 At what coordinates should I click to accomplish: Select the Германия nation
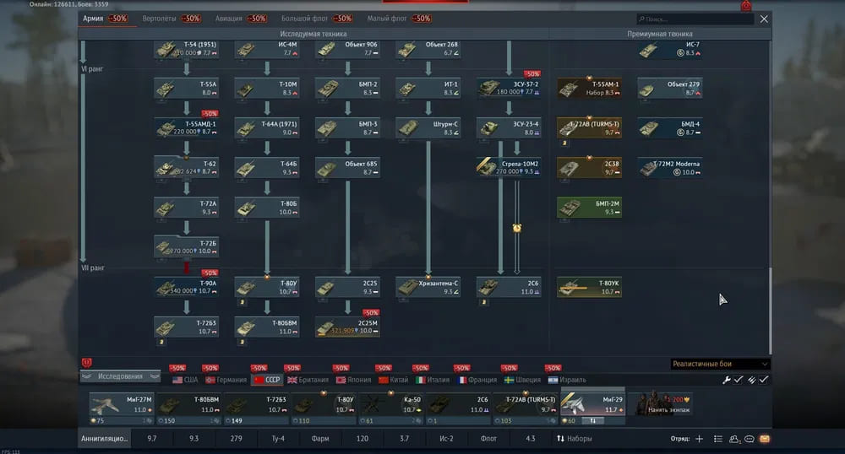[x=221, y=380]
